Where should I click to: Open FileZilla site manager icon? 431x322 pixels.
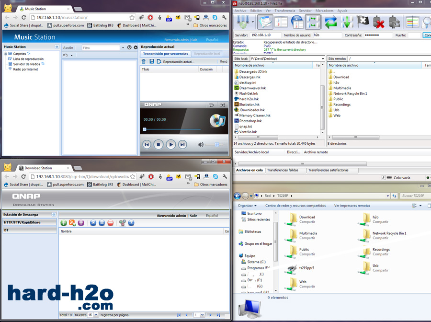243,22
